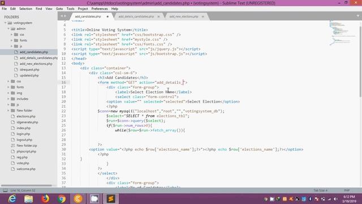This screenshot has width=362, height=204.
Task: Close the add_details_candidates.php tab
Action: coord(158,16)
